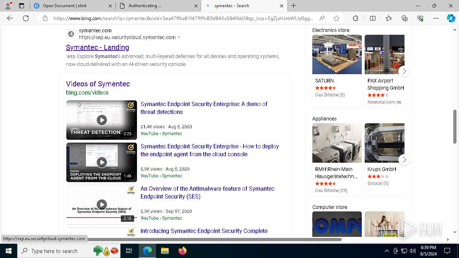Open 'Overview of the Antimalware feature' title

[207, 192]
